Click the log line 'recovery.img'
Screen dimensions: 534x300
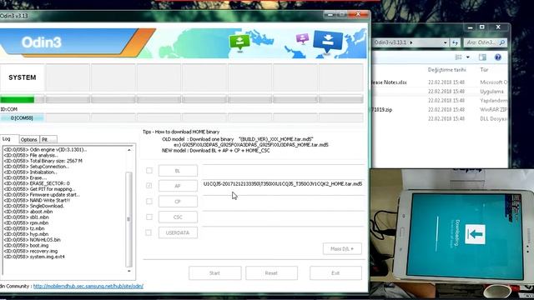pos(31,251)
